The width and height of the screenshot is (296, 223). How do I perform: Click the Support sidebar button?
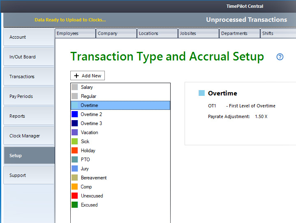29,175
